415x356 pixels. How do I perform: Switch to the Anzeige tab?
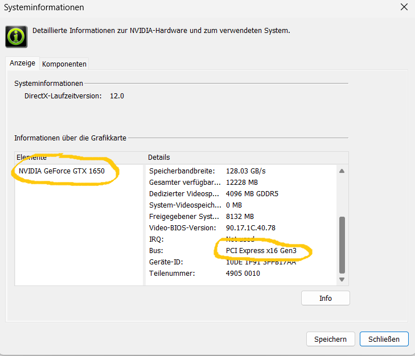tap(23, 63)
